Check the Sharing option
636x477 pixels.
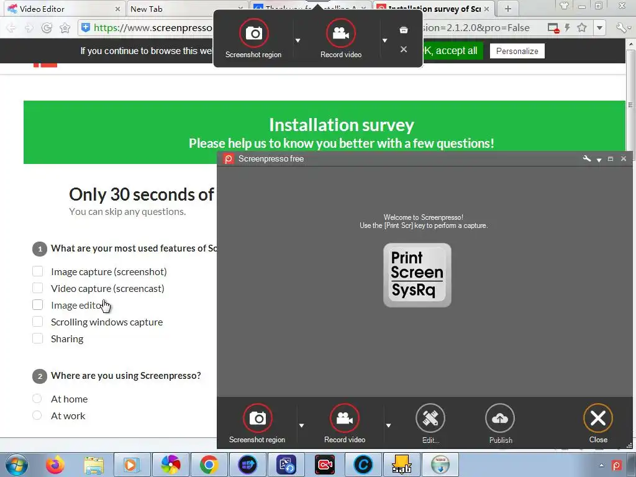37,338
